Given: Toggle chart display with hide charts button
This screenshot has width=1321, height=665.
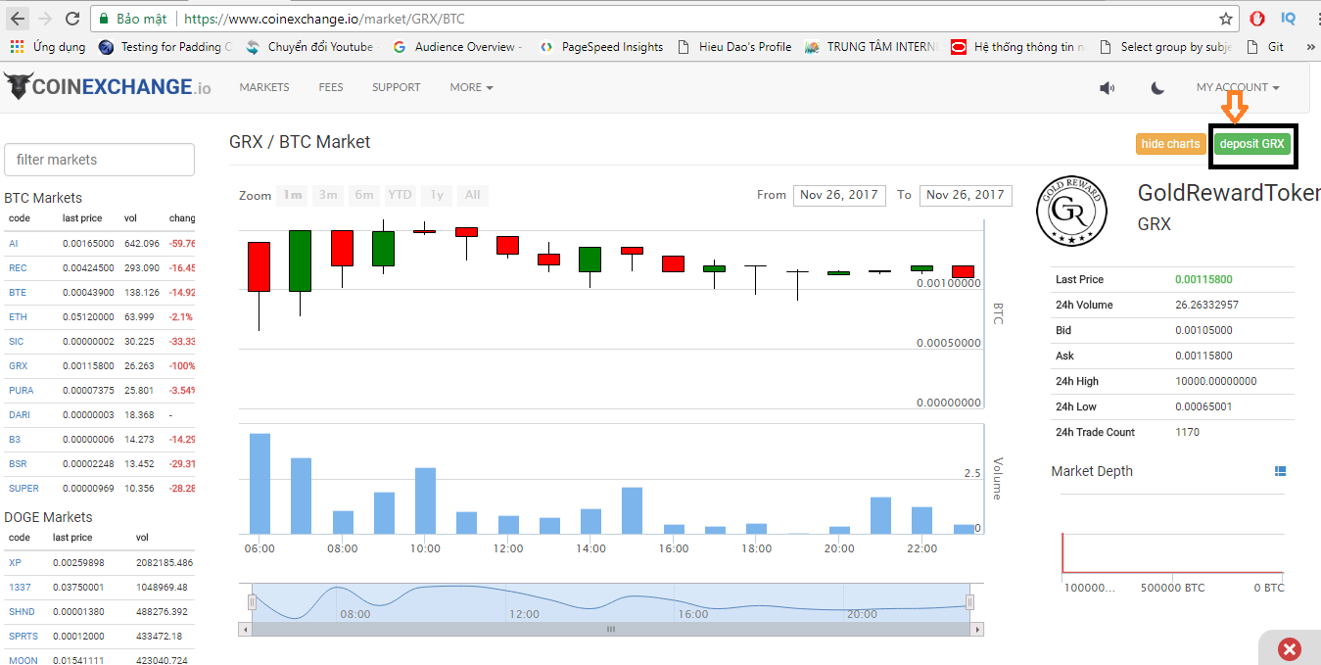Looking at the screenshot, I should (1170, 144).
